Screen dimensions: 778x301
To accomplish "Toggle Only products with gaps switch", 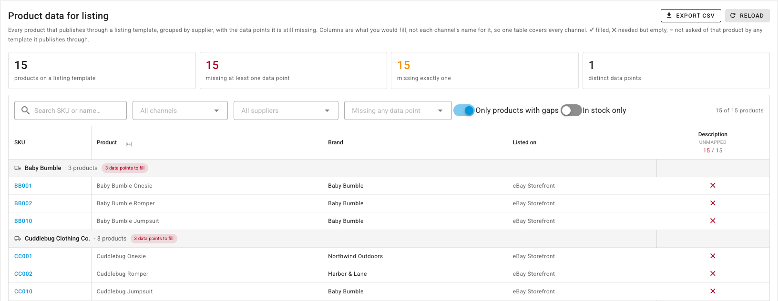I will pyautogui.click(x=464, y=110).
